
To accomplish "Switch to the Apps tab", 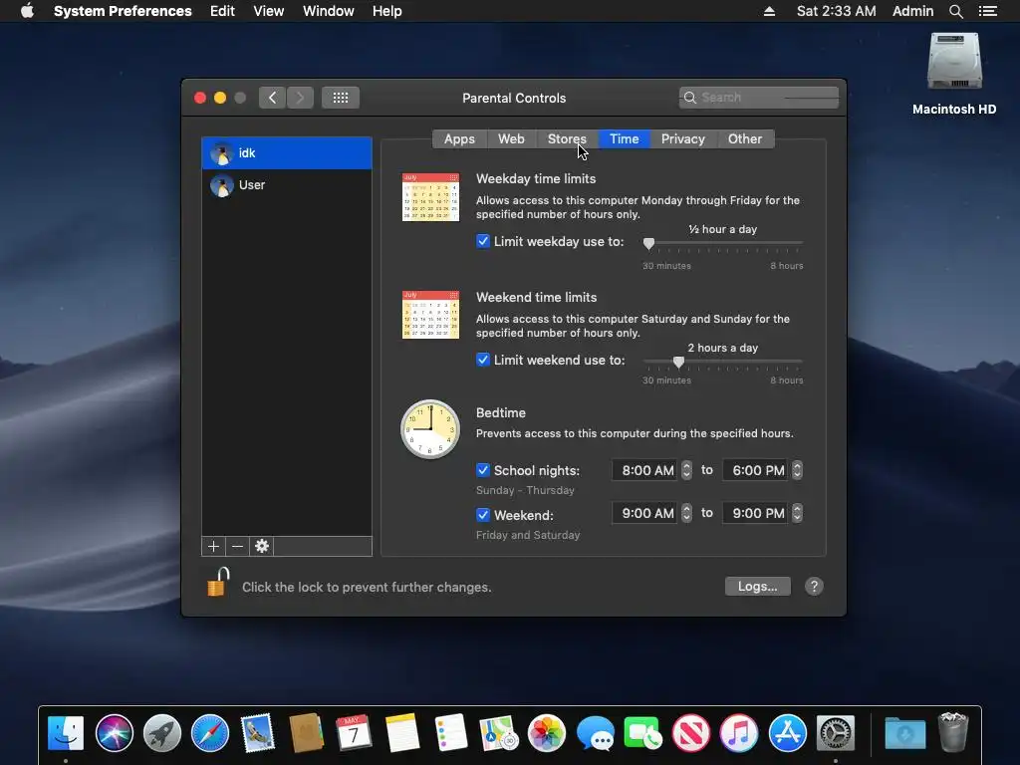I will [x=459, y=139].
